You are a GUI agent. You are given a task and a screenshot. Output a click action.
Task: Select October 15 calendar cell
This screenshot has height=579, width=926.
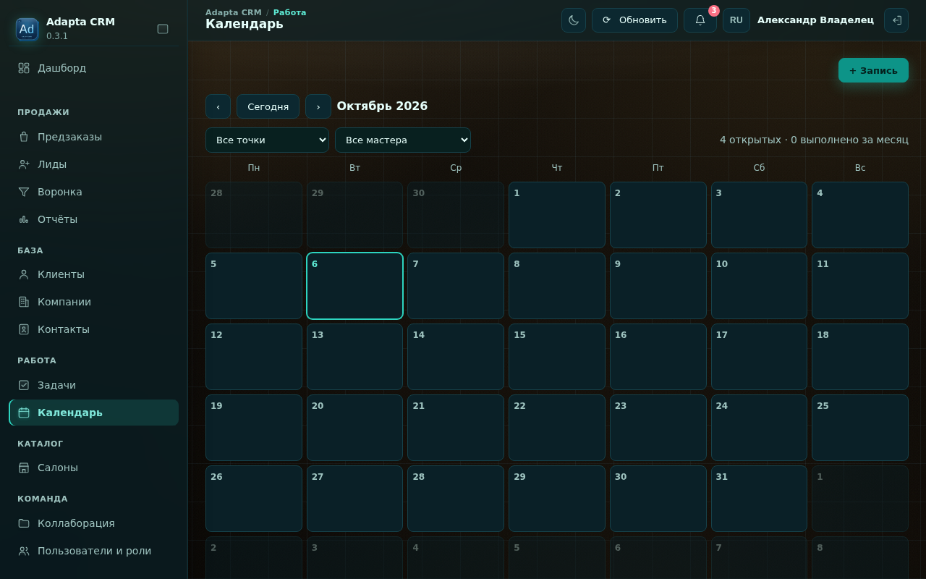[x=557, y=357]
